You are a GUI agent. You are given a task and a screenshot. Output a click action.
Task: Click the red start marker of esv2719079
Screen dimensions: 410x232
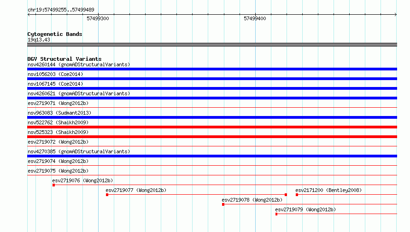[x=276, y=214]
